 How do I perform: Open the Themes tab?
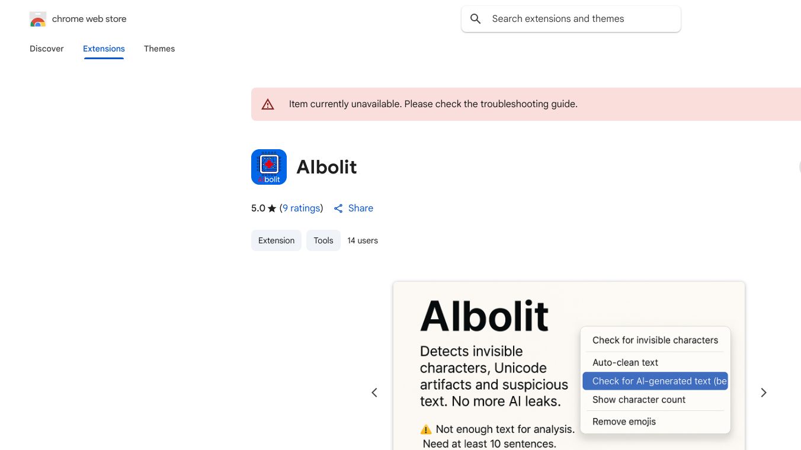pyautogui.click(x=159, y=49)
